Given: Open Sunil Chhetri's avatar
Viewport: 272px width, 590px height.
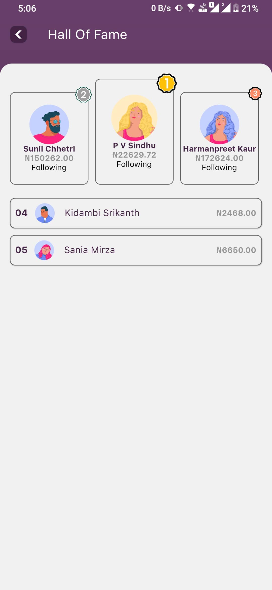Looking at the screenshot, I should (49, 124).
